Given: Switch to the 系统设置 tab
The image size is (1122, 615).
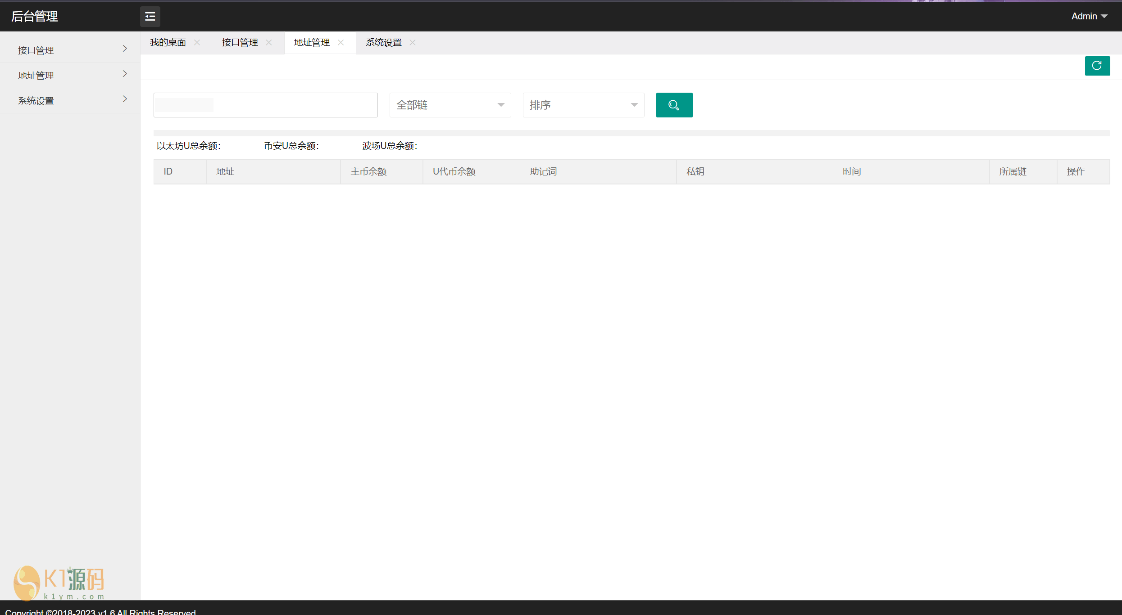Looking at the screenshot, I should (383, 42).
